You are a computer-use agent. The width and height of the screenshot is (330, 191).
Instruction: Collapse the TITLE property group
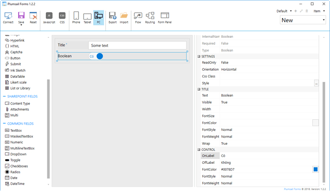[198, 89]
